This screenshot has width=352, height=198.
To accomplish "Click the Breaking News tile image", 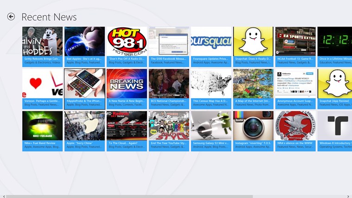I will [127, 83].
